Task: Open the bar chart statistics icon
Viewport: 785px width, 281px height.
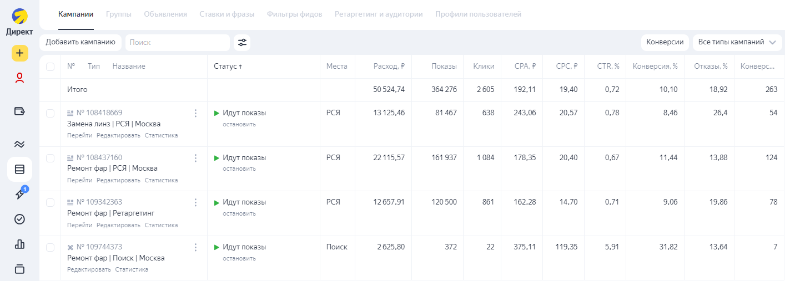Action: (x=19, y=244)
